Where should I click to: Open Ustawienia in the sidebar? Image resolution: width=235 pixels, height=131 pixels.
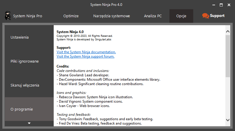(29, 37)
